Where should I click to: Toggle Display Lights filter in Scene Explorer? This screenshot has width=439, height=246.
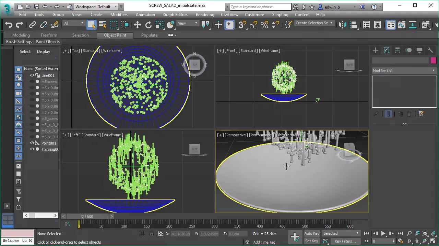(x=19, y=85)
